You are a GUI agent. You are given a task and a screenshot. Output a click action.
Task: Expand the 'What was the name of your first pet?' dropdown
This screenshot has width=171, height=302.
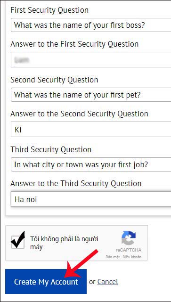(x=91, y=95)
